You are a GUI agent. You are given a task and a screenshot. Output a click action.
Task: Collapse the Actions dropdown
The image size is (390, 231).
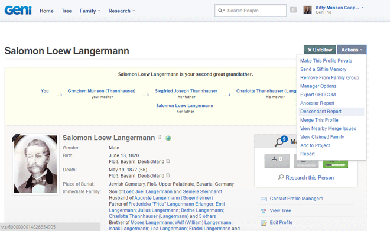click(352, 50)
